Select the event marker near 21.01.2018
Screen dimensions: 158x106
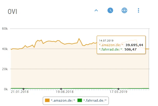click(x=23, y=89)
